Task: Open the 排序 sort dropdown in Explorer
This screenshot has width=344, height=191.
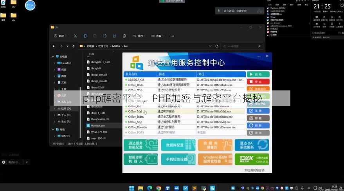Action: pyautogui.click(x=139, y=36)
